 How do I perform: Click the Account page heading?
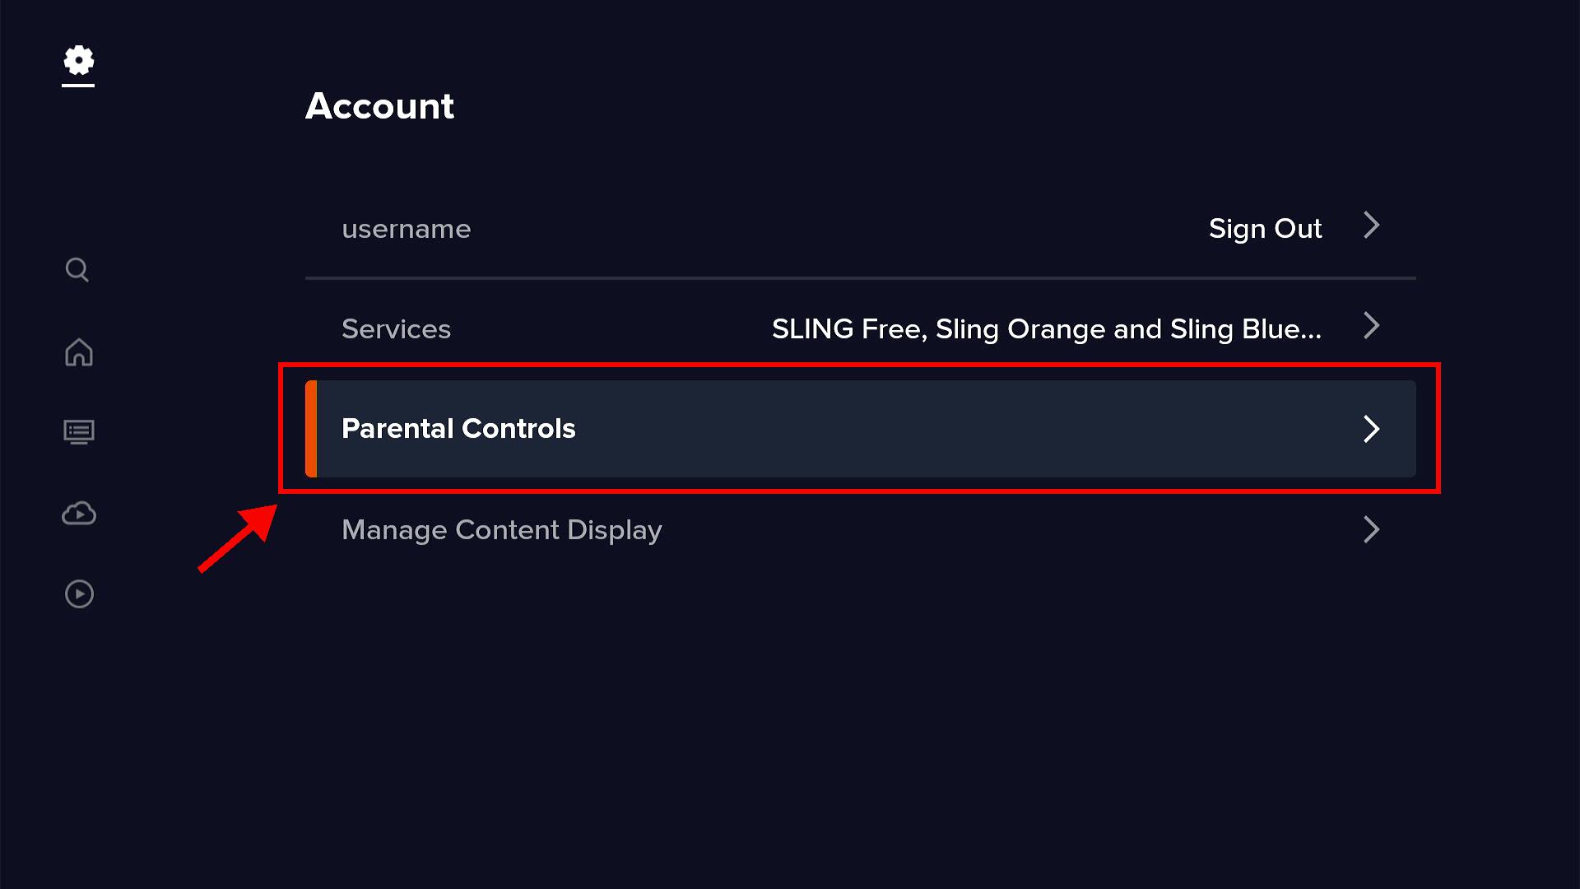click(x=379, y=105)
